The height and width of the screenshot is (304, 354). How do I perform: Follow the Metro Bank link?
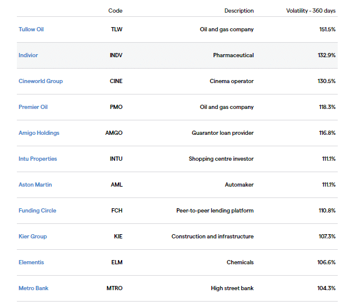[34, 288]
